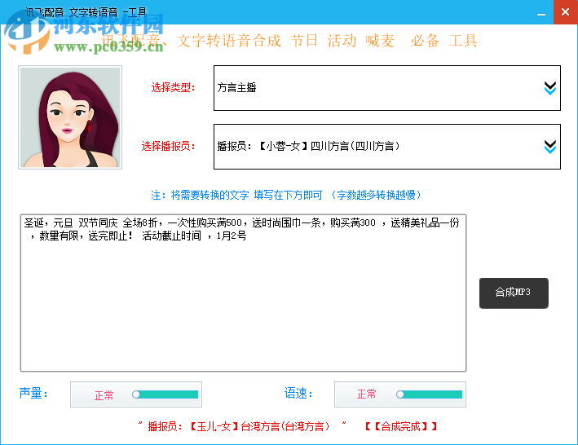Close the 讯飞配音 window with the red X
This screenshot has height=445, width=578.
click(x=565, y=12)
